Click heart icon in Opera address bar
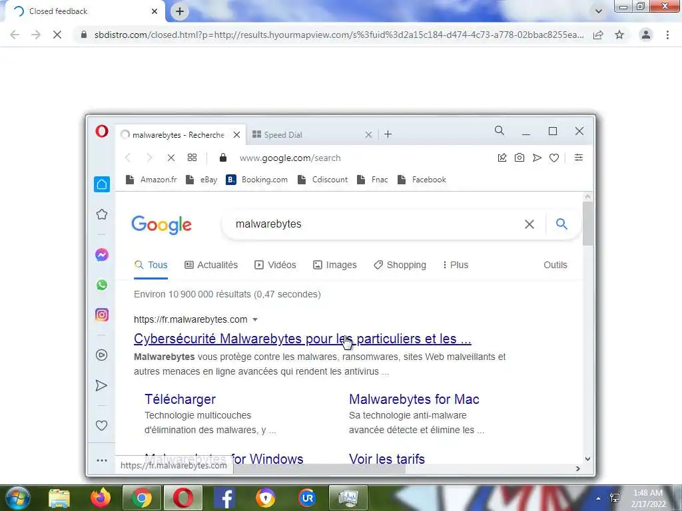 553,158
